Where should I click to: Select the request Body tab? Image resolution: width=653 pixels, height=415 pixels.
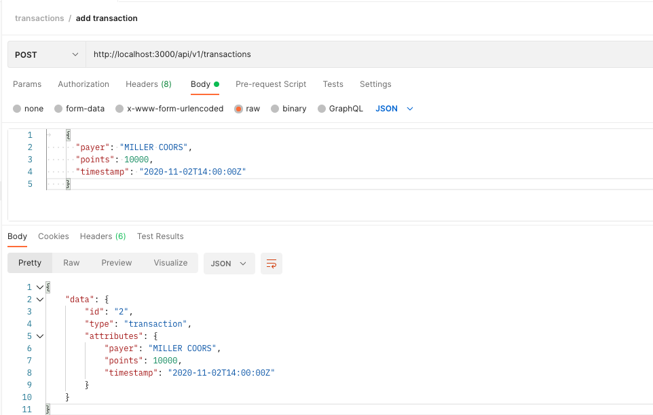tap(204, 84)
